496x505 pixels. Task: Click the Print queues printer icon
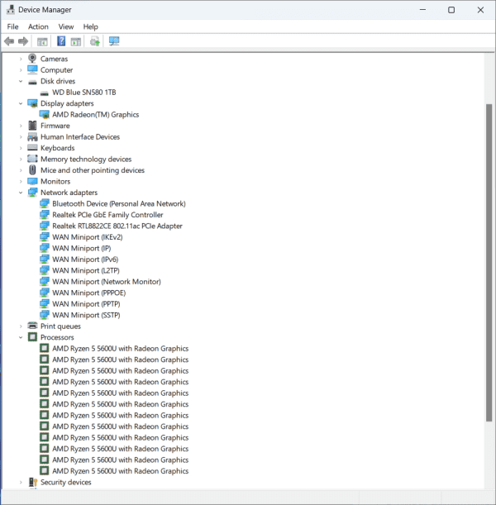pyautogui.click(x=32, y=326)
